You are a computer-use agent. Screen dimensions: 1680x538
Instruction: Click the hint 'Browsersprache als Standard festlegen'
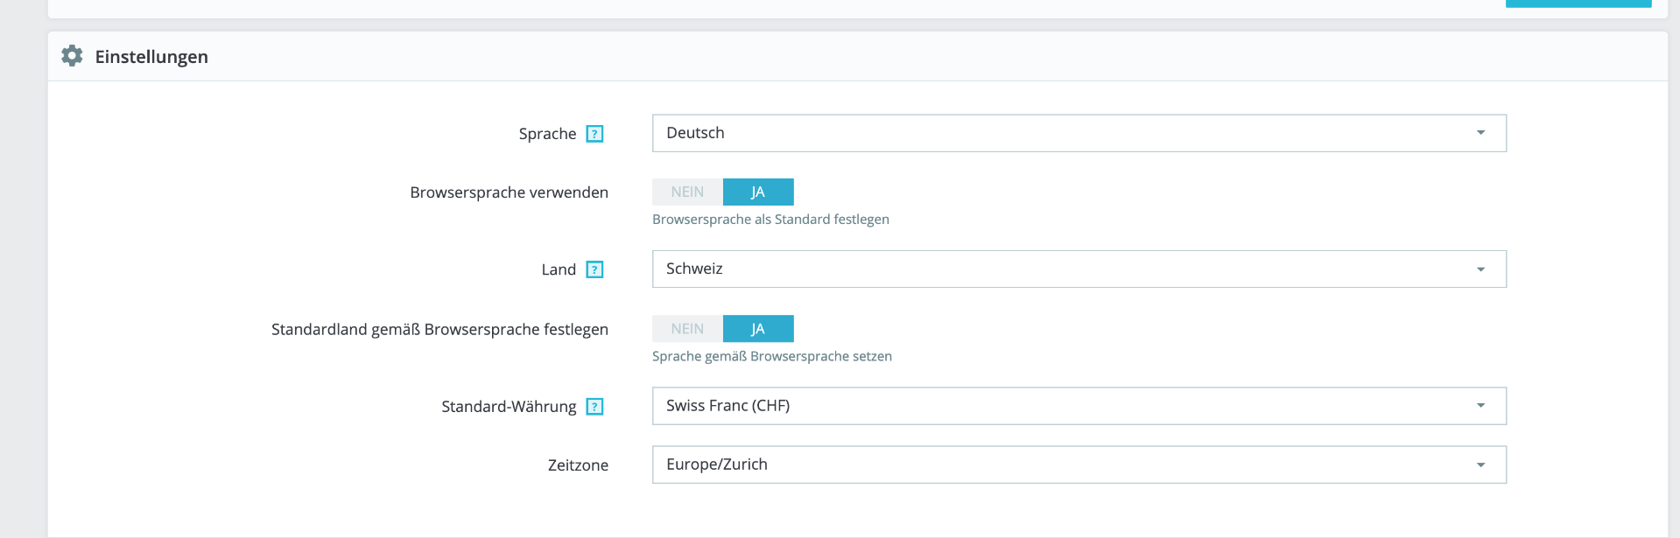pos(770,220)
